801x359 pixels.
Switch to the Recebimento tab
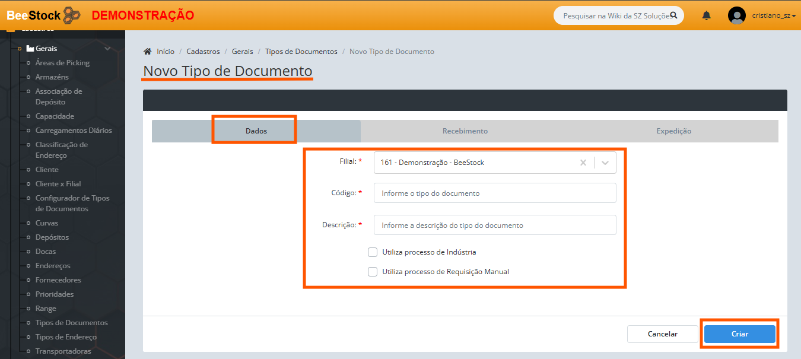pyautogui.click(x=465, y=131)
